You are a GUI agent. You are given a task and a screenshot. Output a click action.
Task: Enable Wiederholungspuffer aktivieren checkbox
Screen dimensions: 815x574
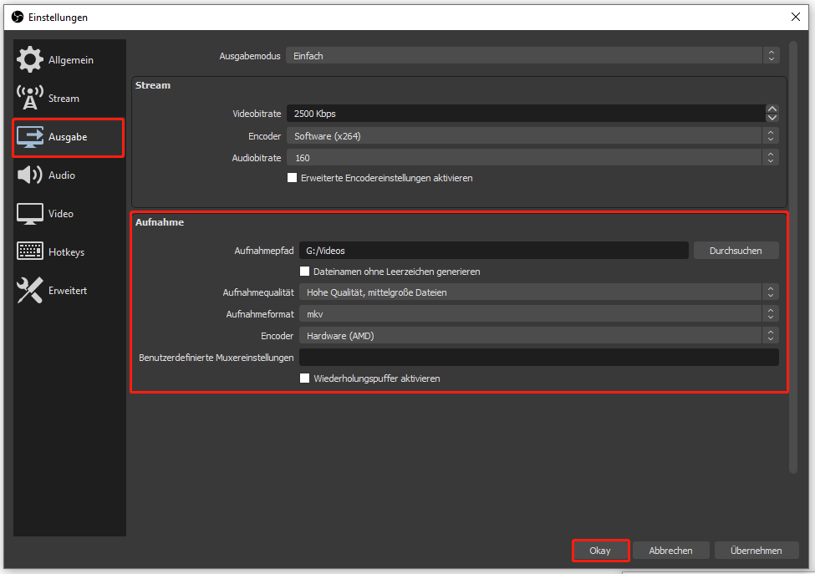tap(304, 378)
